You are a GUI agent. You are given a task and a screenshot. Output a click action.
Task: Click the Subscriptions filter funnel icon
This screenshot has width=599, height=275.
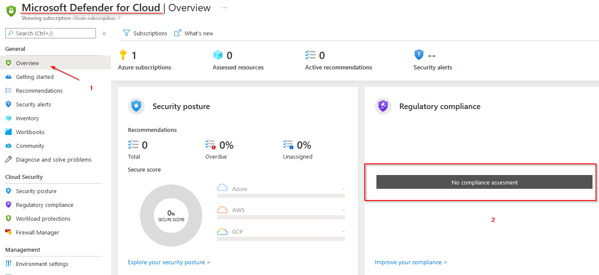[127, 33]
